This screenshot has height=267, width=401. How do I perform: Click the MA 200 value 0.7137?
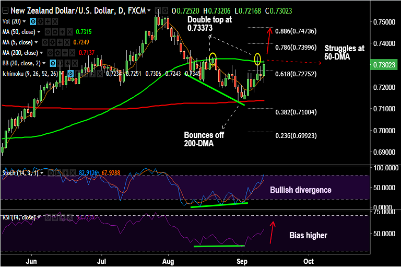coord(87,53)
